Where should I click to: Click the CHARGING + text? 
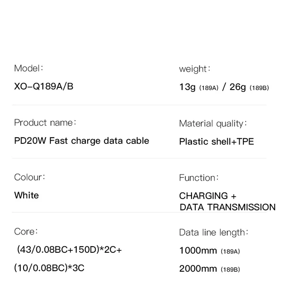tap(208, 196)
